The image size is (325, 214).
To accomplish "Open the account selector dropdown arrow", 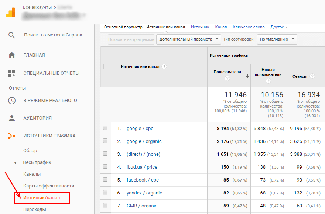I will pos(84,15).
